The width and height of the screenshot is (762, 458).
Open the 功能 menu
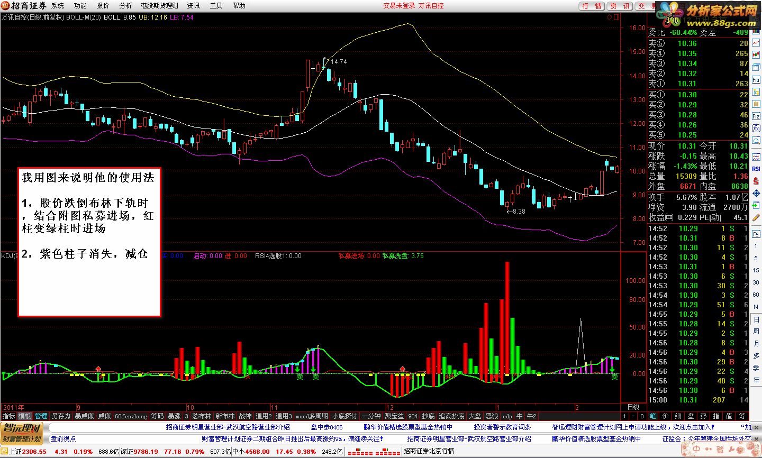click(x=80, y=6)
